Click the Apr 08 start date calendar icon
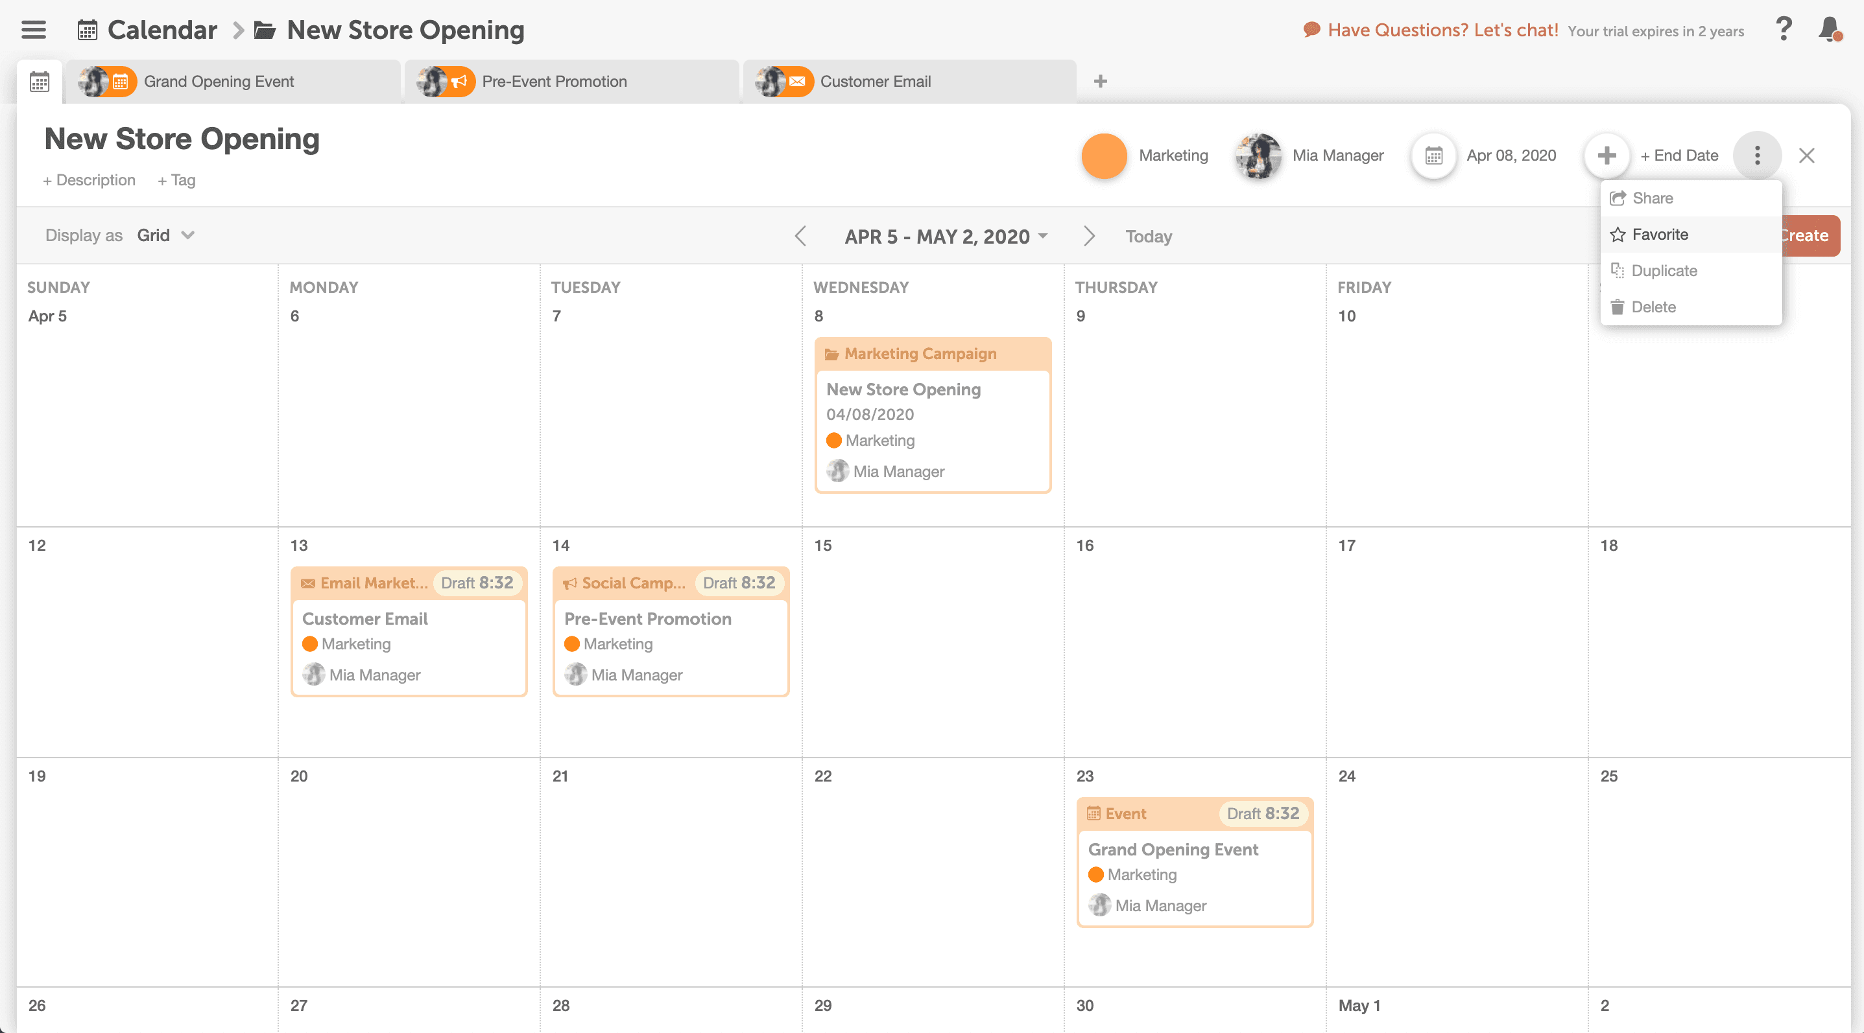Image resolution: width=1864 pixels, height=1033 pixels. [x=1433, y=156]
